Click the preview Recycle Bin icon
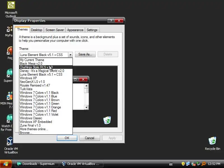This screenshot has height=168, width=224. (107, 120)
